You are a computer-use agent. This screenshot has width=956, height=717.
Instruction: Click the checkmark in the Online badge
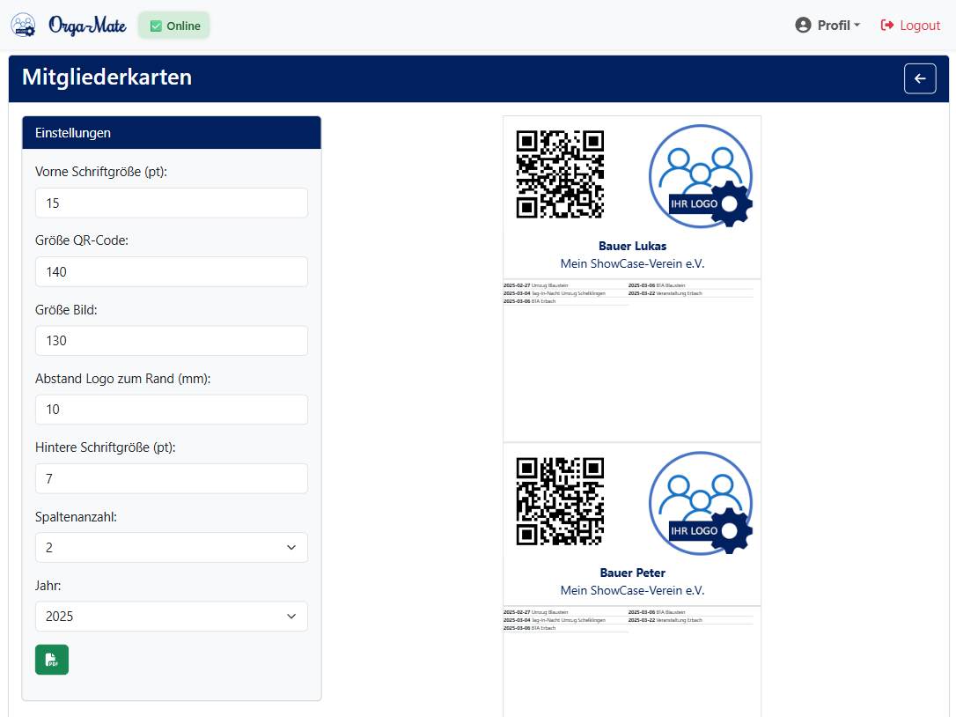click(x=157, y=26)
